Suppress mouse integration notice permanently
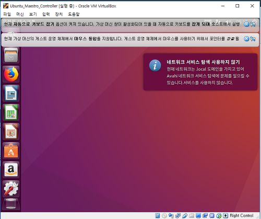The image size is (261, 219). (x=253, y=39)
